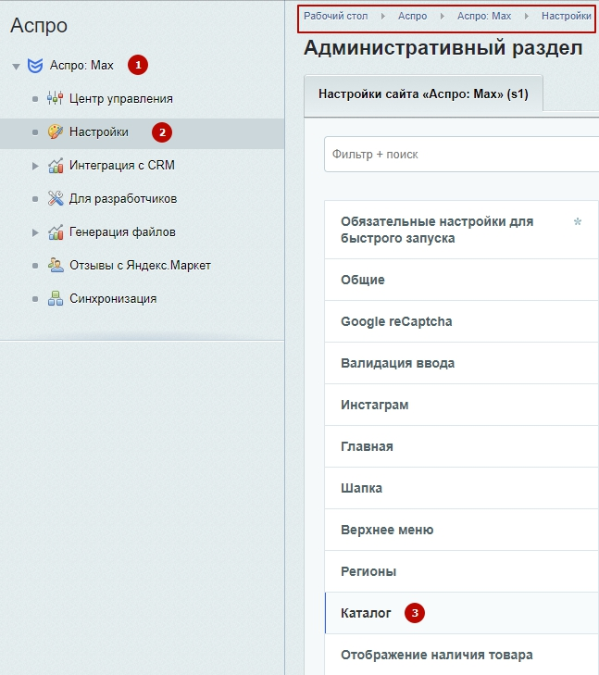Open the Валидация ввода section
Screen dimensions: 599x675
click(x=462, y=363)
